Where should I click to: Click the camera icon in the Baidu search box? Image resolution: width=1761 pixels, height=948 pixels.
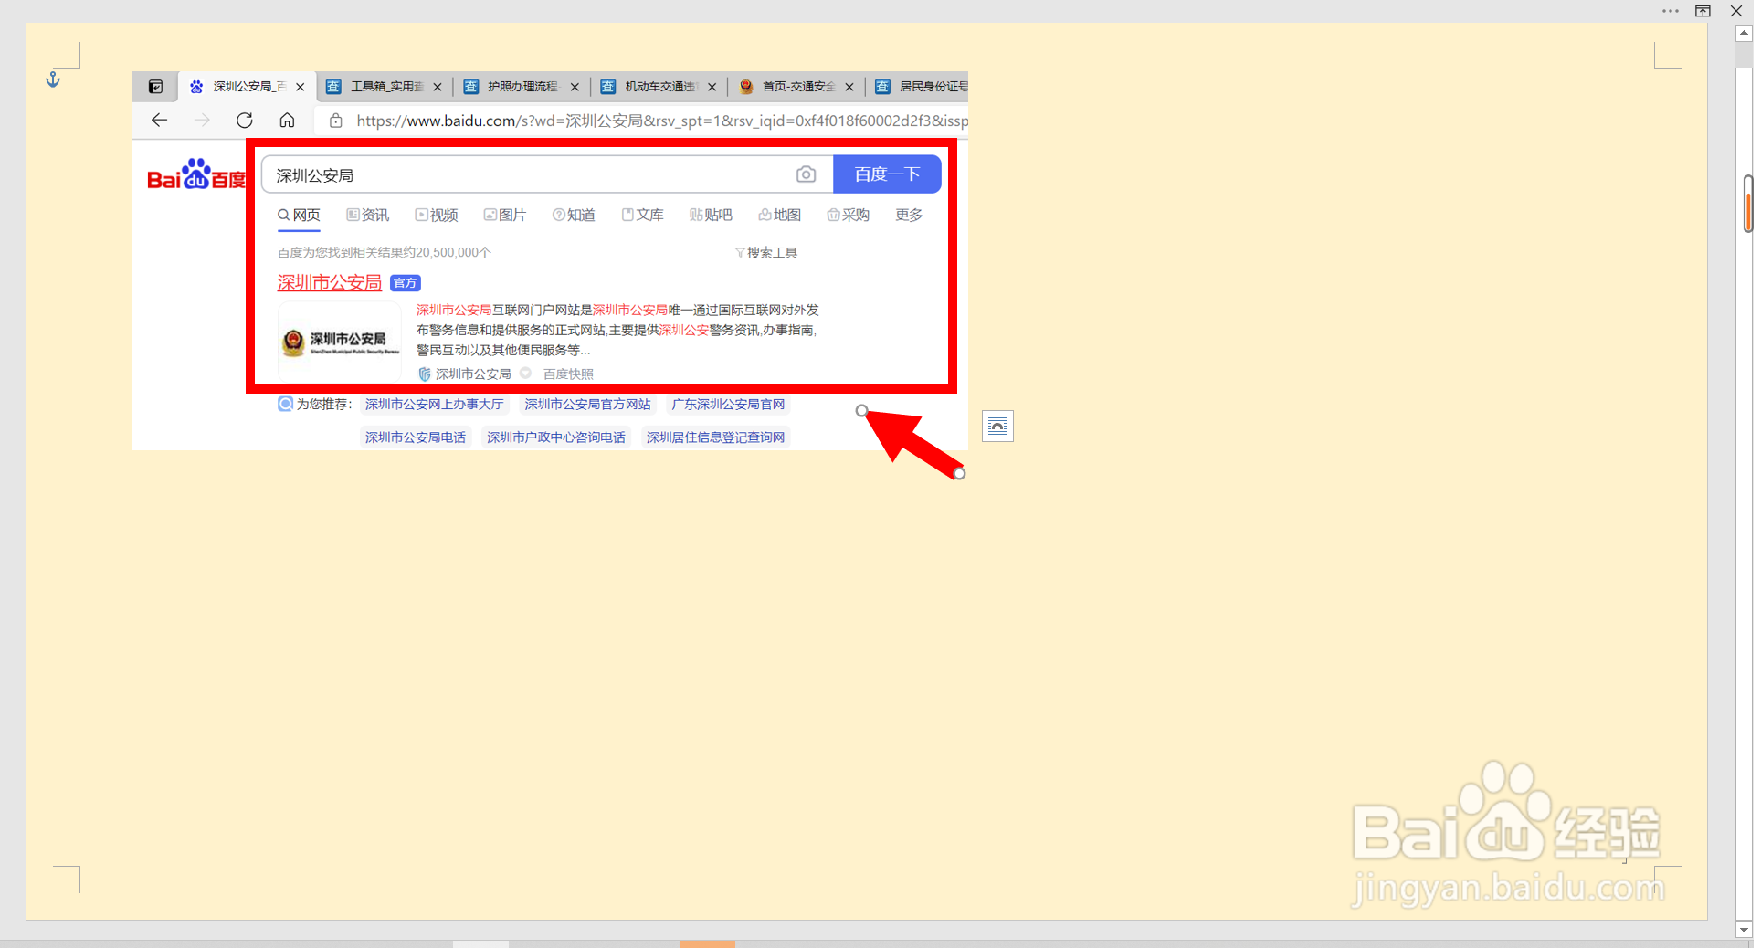[x=806, y=174]
